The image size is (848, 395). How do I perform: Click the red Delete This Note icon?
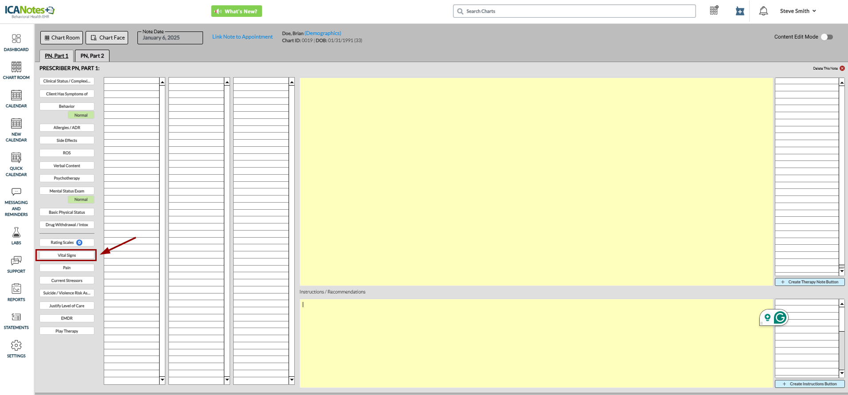click(x=842, y=68)
